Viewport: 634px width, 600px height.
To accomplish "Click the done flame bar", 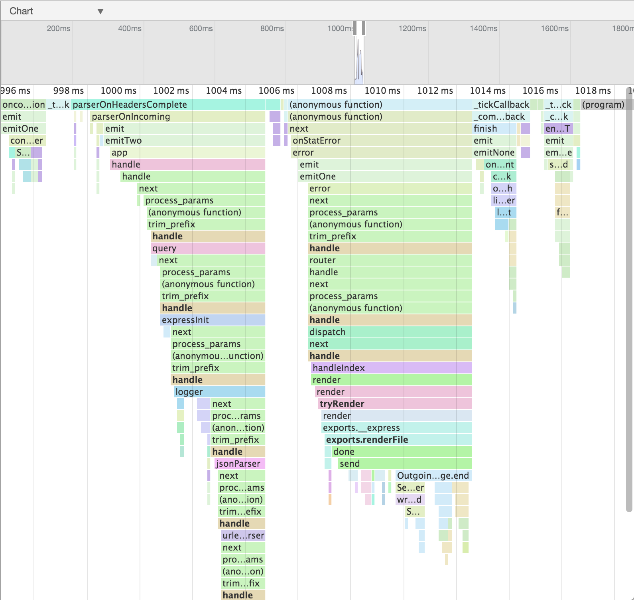I will [402, 452].
